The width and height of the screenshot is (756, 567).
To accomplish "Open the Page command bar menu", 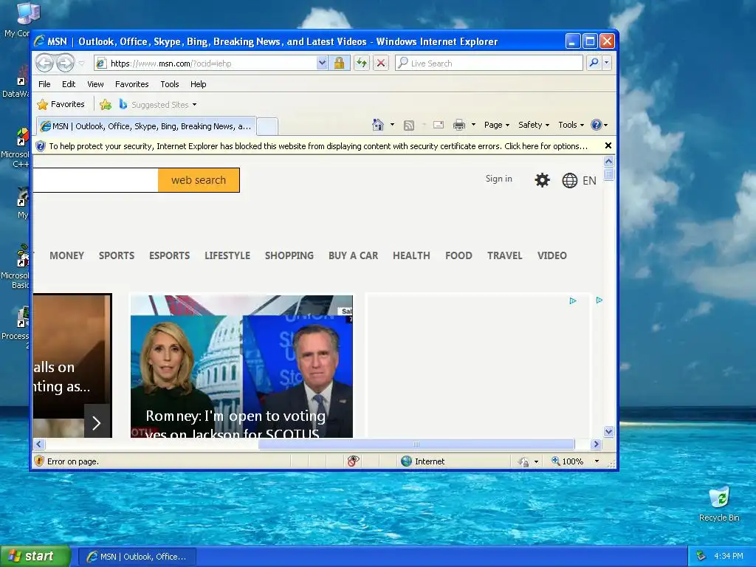I will [x=497, y=125].
